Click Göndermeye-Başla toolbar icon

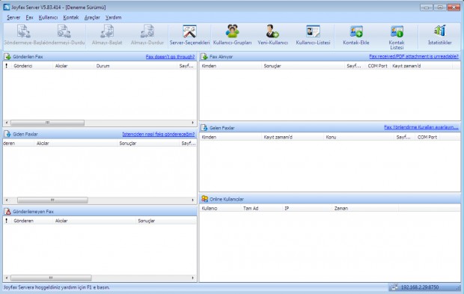pyautogui.click(x=23, y=31)
